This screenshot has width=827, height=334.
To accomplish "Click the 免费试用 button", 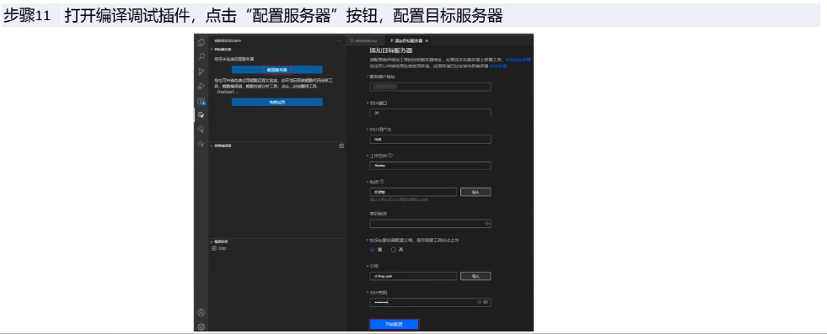I will 277,103.
